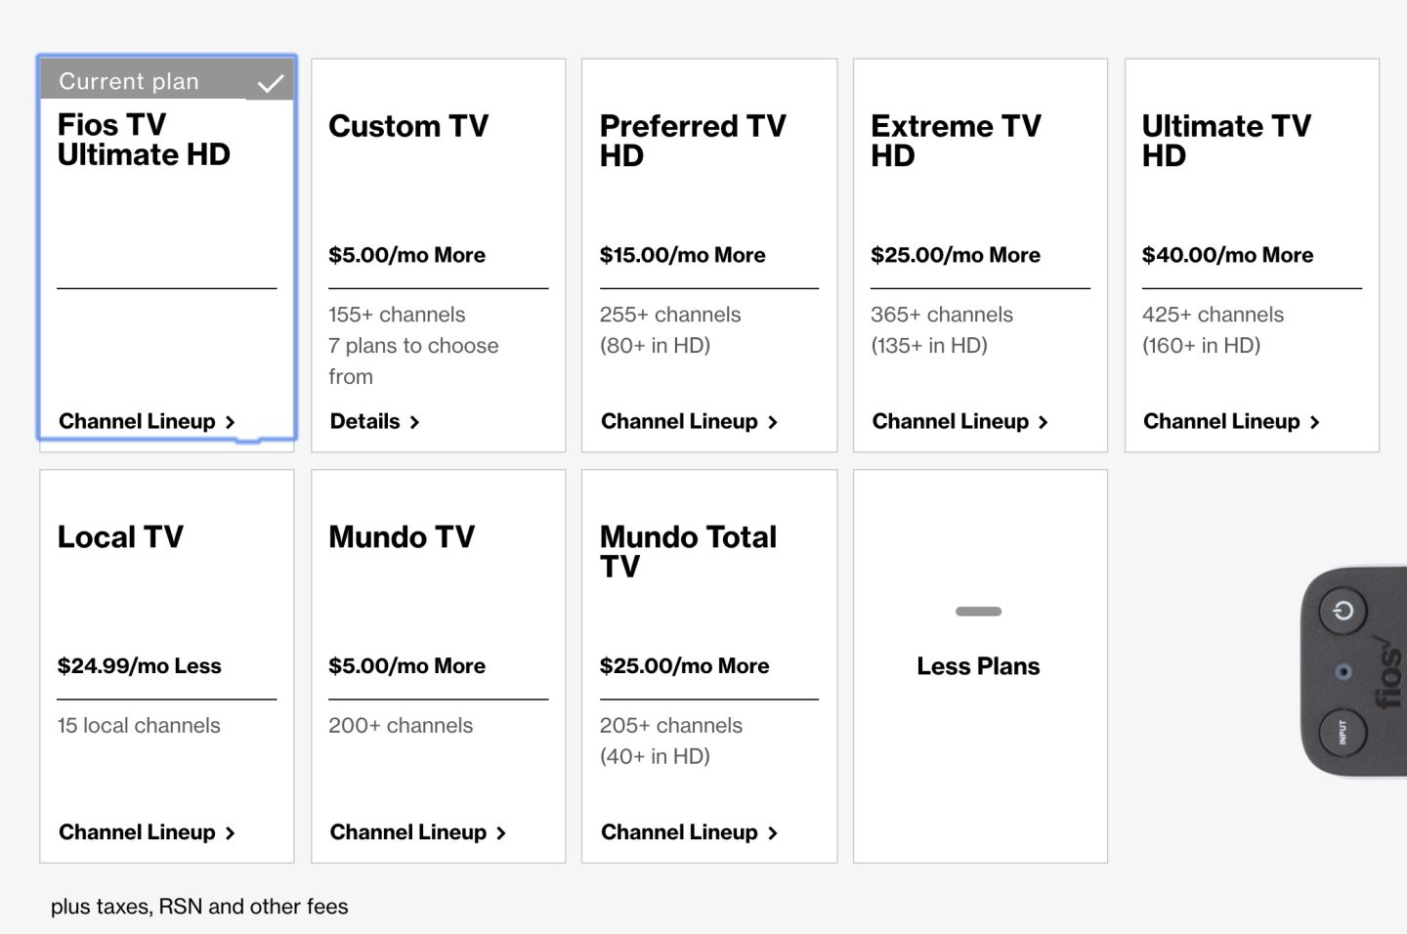Expand Channel Lineup for Mundo TV
Viewport: 1407px width, 934px height.
click(x=408, y=832)
